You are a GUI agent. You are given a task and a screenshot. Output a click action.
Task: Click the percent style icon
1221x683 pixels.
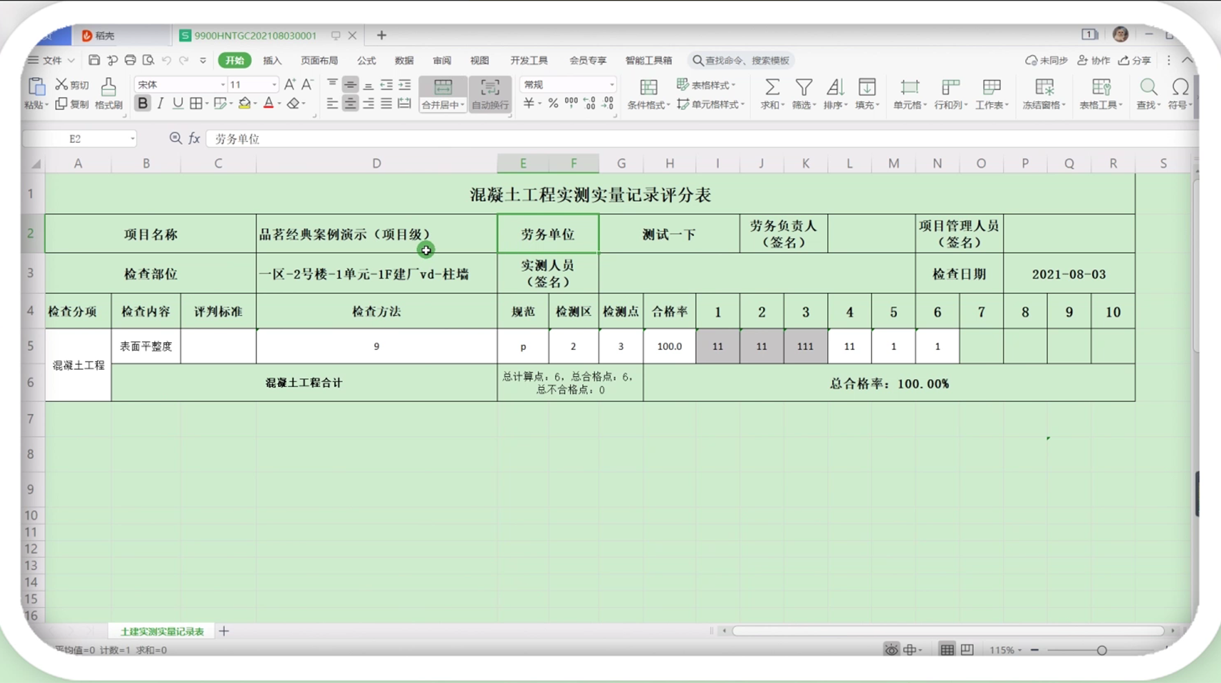[553, 103]
